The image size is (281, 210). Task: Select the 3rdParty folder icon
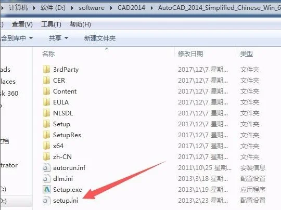47,69
